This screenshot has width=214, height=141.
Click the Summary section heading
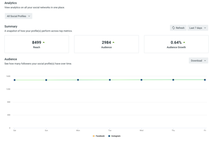[11, 26]
